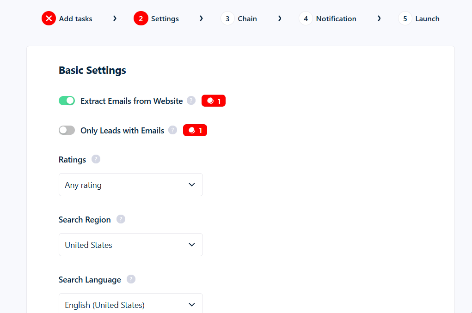Image resolution: width=472 pixels, height=313 pixels.
Task: Open the Ratings help question mark
Action: coord(96,159)
